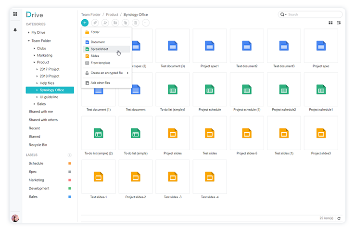This screenshot has height=231, width=355.
Task: Add a new label with plus icon
Action: point(69,155)
